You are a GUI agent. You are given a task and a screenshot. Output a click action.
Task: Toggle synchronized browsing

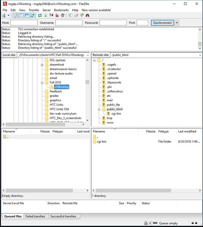point(82,15)
